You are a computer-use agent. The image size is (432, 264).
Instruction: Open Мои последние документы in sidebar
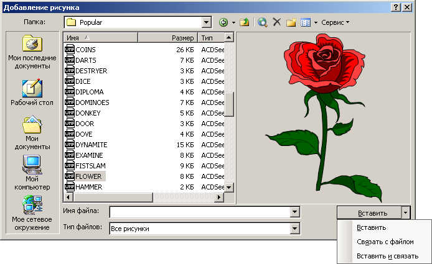32,52
